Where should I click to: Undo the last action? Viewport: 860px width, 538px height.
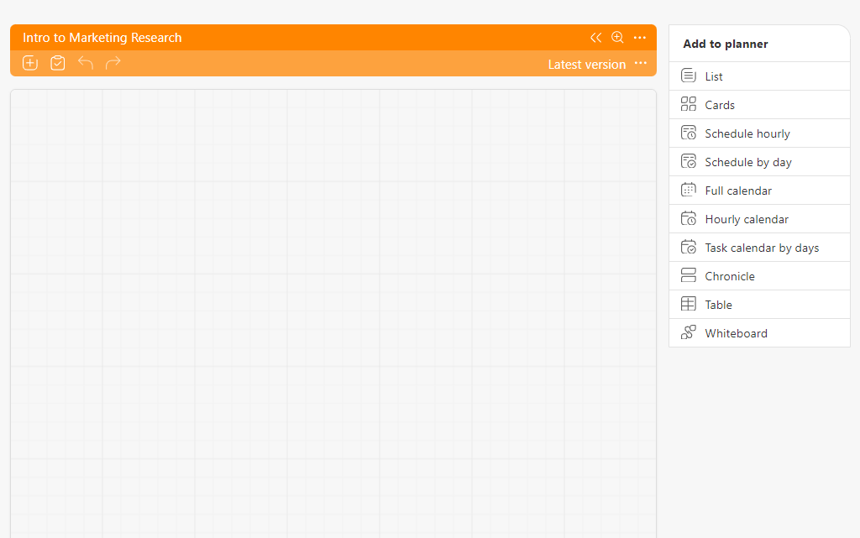pyautogui.click(x=86, y=63)
